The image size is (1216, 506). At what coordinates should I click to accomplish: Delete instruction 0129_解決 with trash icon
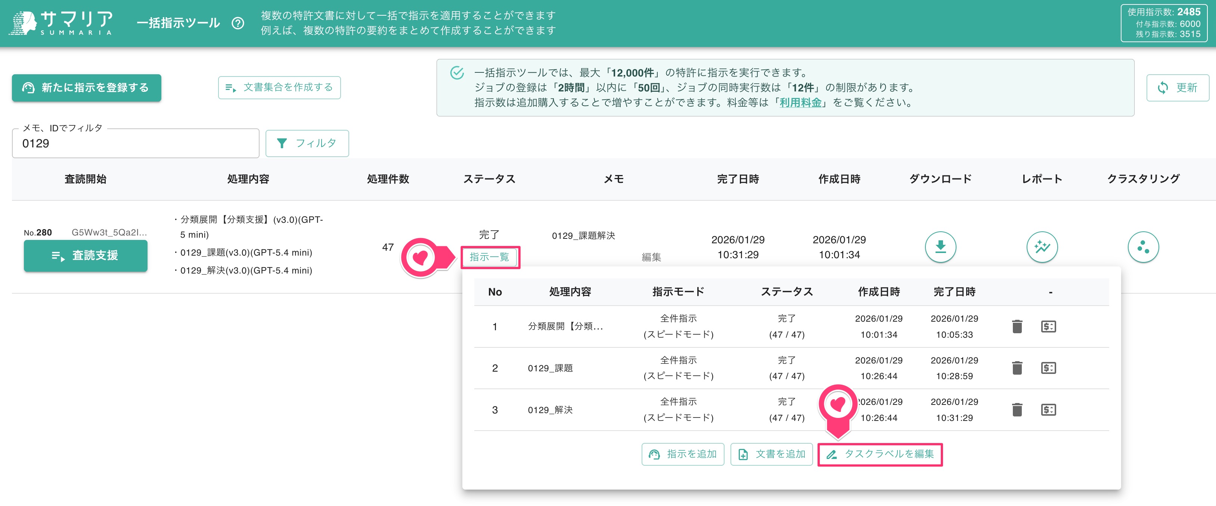point(1017,409)
